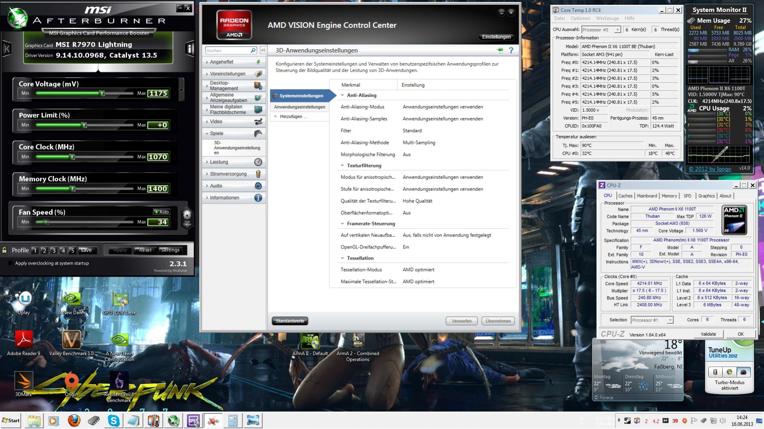This screenshot has width=764, height=429.
Task: Click the CPU-Z taskbar button
Action: [x=193, y=420]
